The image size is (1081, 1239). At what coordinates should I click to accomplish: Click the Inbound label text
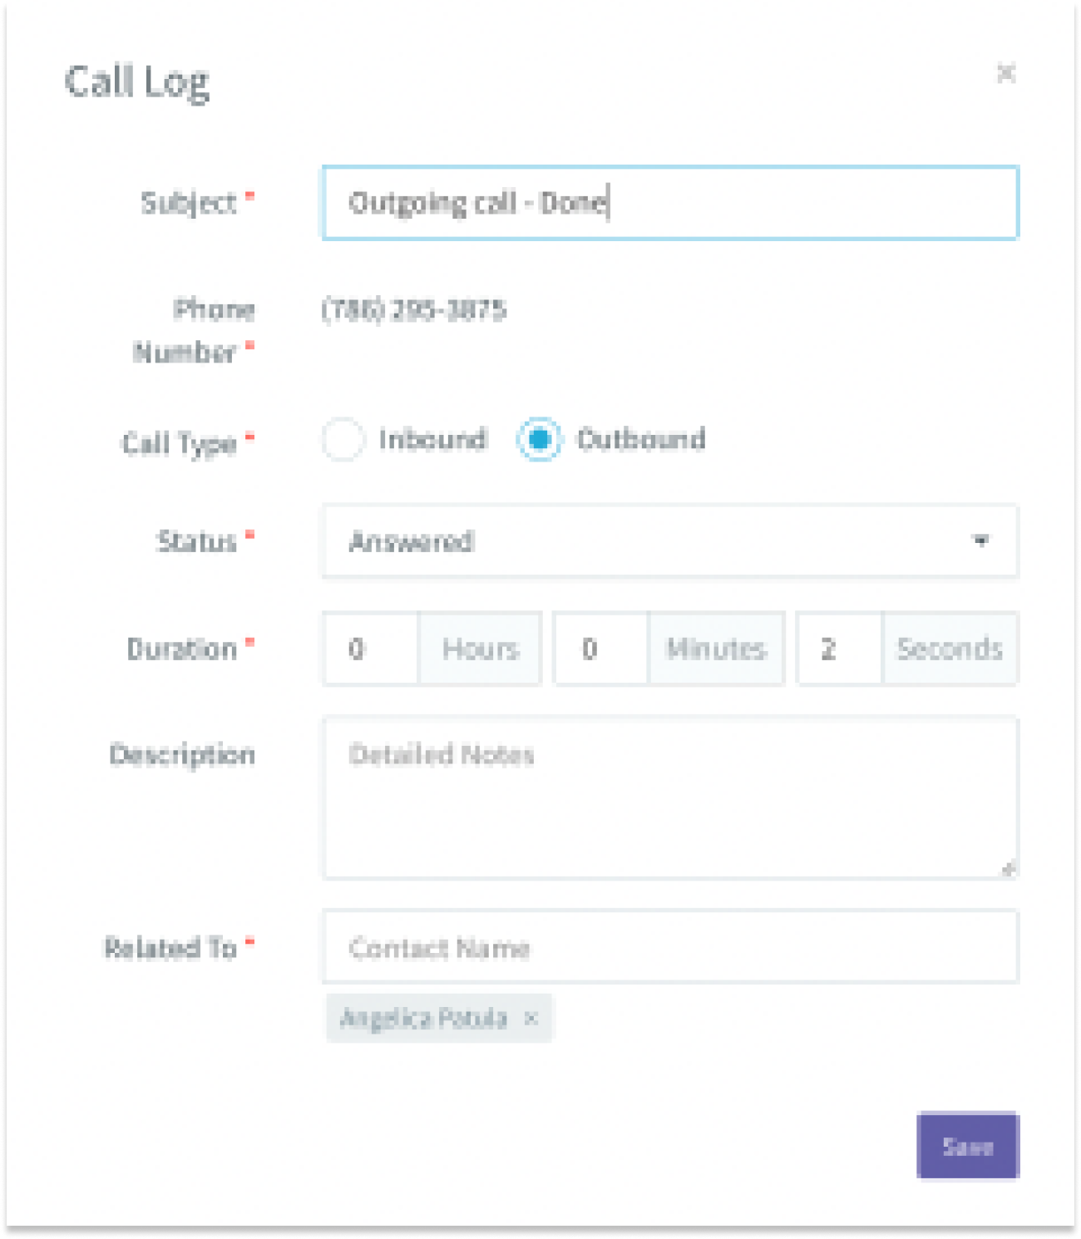pos(432,439)
